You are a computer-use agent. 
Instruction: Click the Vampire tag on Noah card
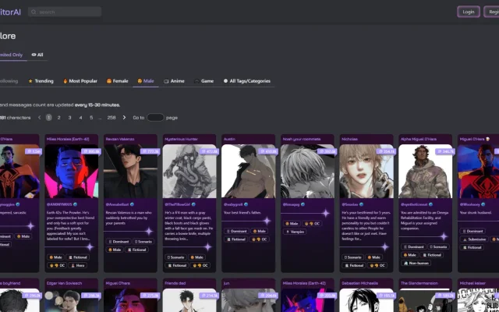[x=295, y=232]
